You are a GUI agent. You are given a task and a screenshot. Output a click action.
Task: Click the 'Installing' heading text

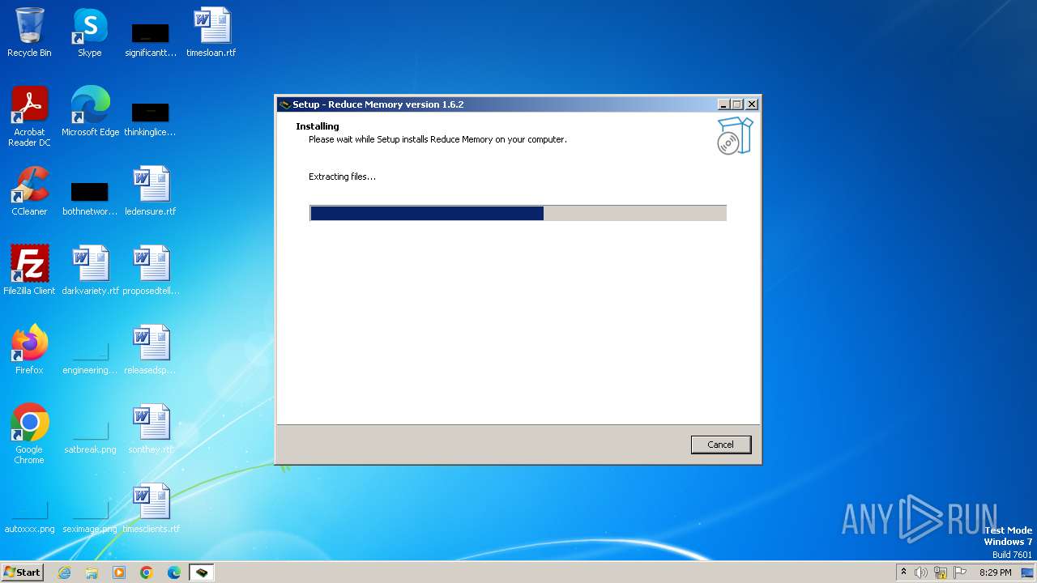click(318, 126)
